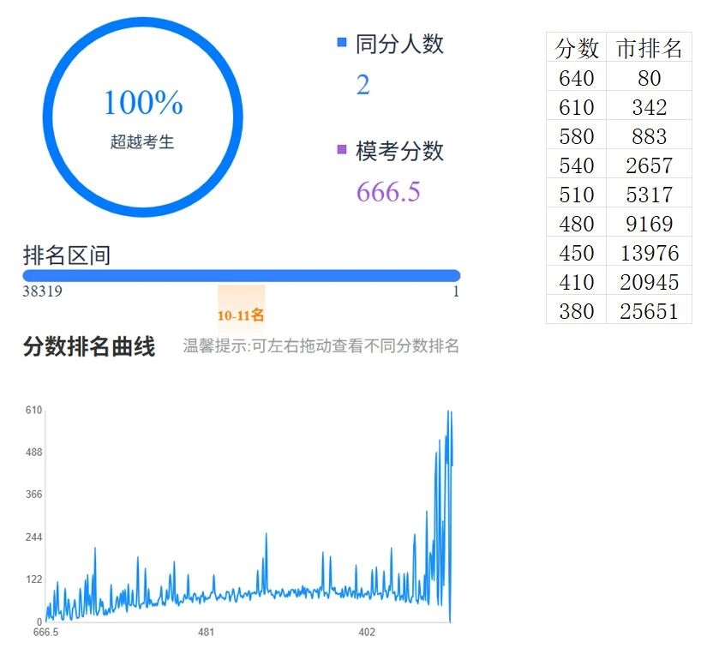Viewport: 713px width, 648px height.
Task: Click the 666.5 mock exam score value
Action: click(x=388, y=191)
